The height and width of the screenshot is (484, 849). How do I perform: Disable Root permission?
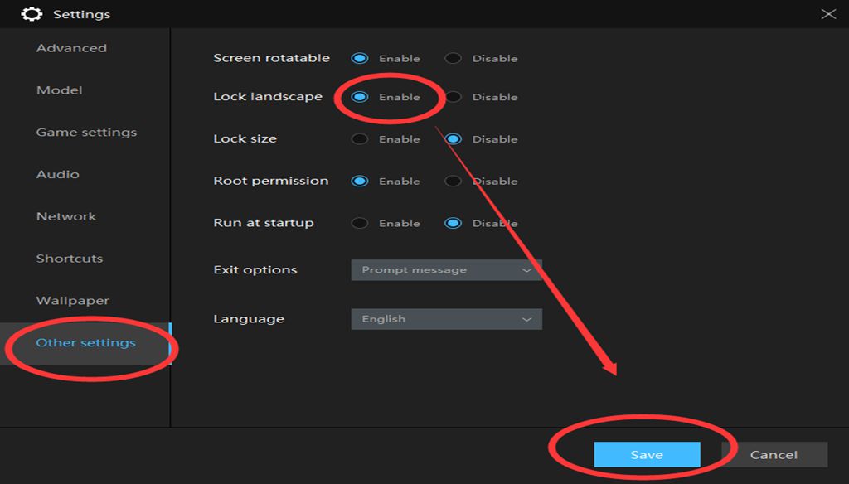[453, 181]
